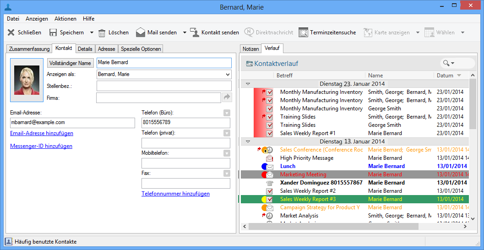Open the Aktionen menu

(x=65, y=18)
